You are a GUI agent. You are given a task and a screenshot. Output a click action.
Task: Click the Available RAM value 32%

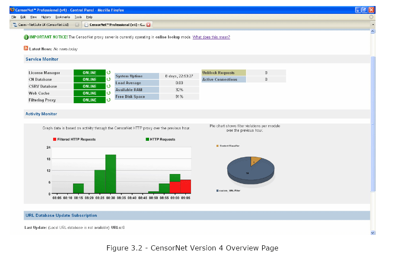coord(179,90)
